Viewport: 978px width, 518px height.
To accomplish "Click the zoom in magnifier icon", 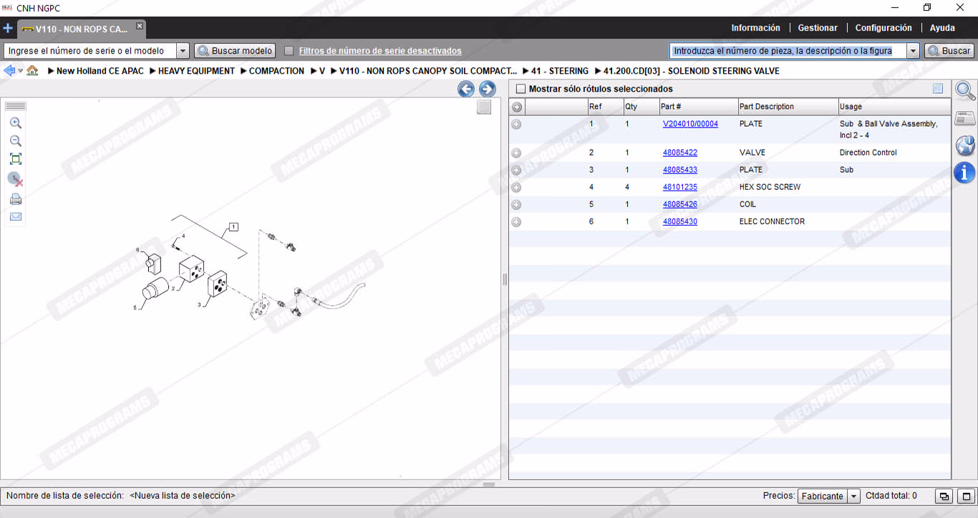I will [x=16, y=123].
